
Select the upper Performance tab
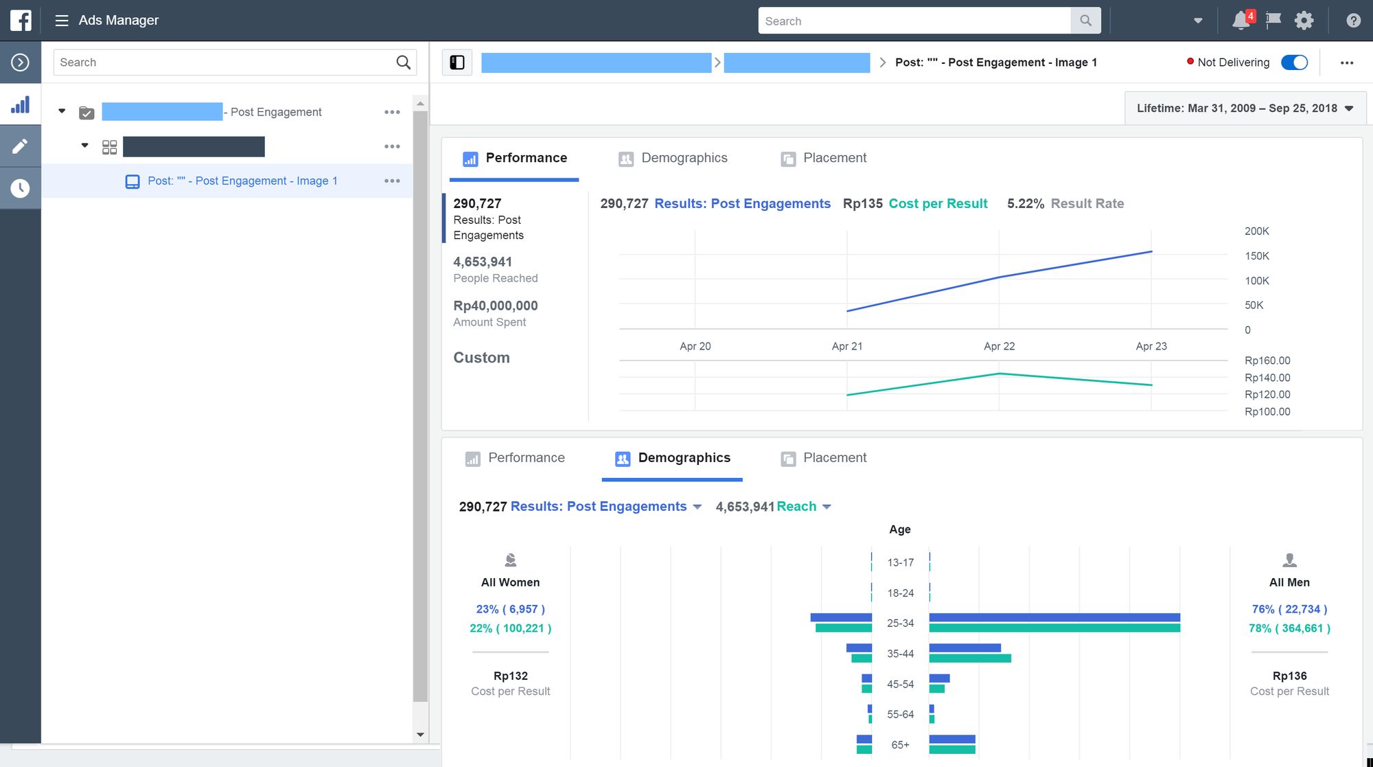(515, 159)
